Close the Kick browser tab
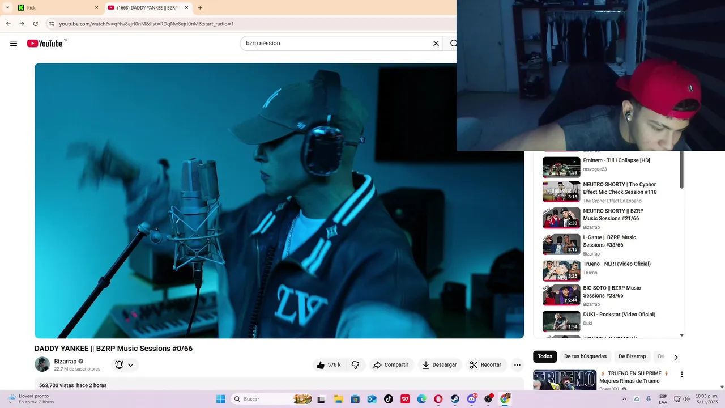Image resolution: width=725 pixels, height=408 pixels. coord(96,8)
